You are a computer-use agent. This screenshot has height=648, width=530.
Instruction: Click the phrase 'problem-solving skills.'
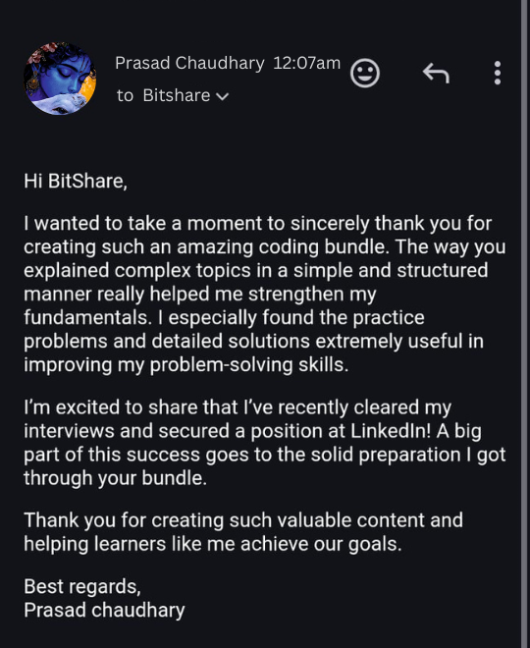(x=249, y=365)
